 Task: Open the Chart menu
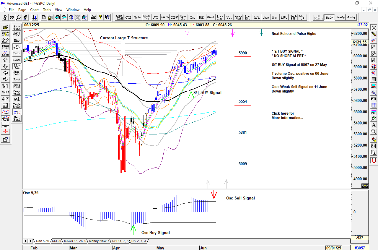tap(34, 9)
